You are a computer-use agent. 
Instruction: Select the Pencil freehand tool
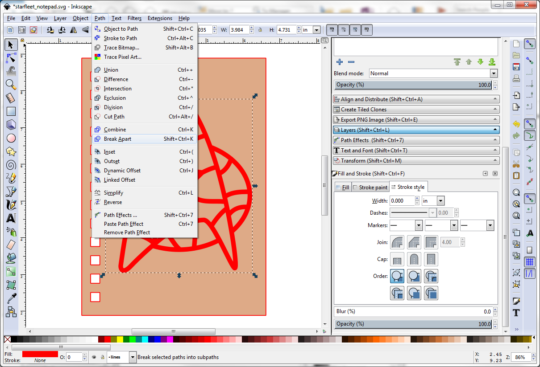click(11, 178)
